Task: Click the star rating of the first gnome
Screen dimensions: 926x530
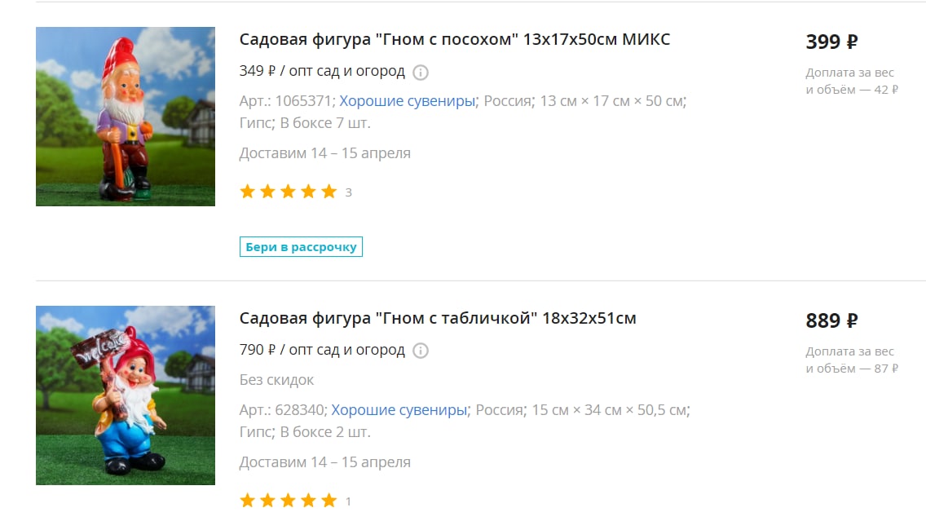Action: point(289,192)
